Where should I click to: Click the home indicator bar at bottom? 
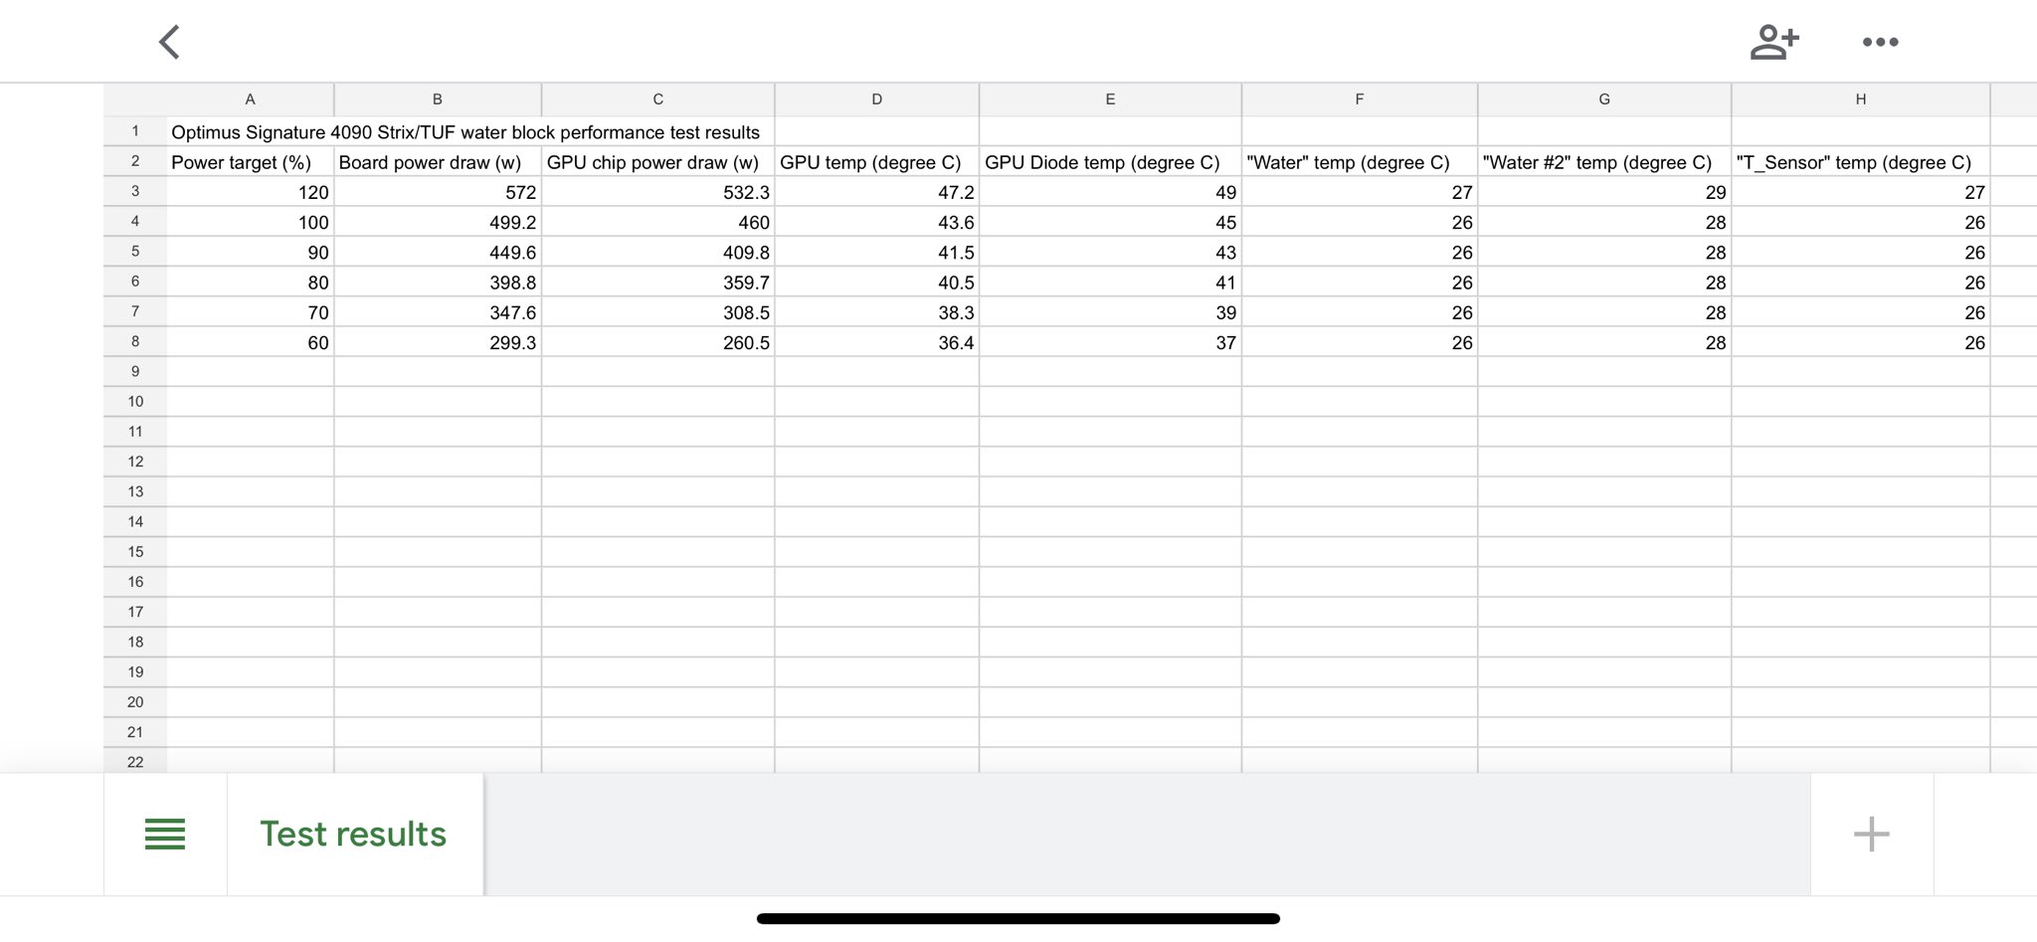(1018, 919)
